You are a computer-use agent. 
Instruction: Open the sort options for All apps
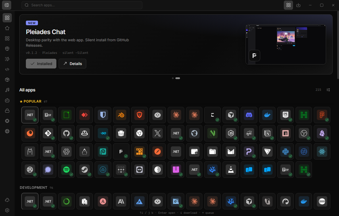tap(328, 90)
